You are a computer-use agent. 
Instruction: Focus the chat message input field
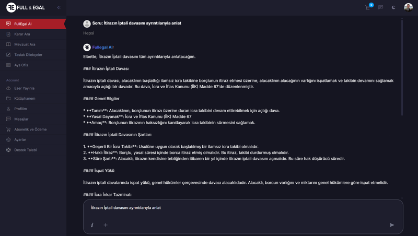[x=240, y=208]
